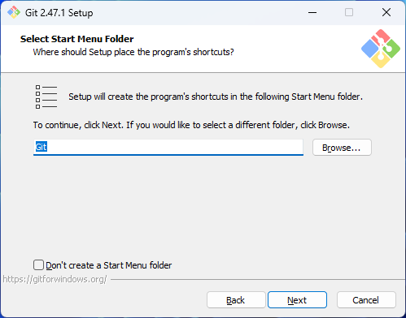Click the "Where should Setup place" subtitle text

[133, 52]
